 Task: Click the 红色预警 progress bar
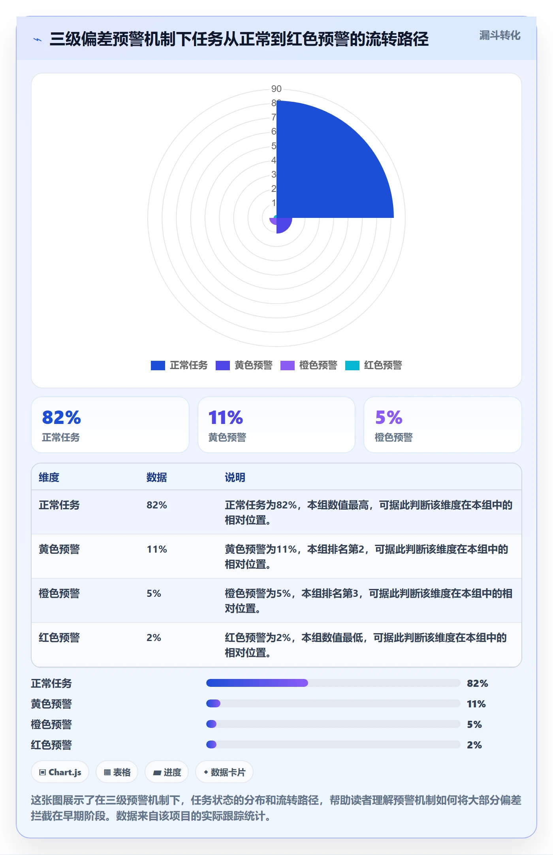333,744
